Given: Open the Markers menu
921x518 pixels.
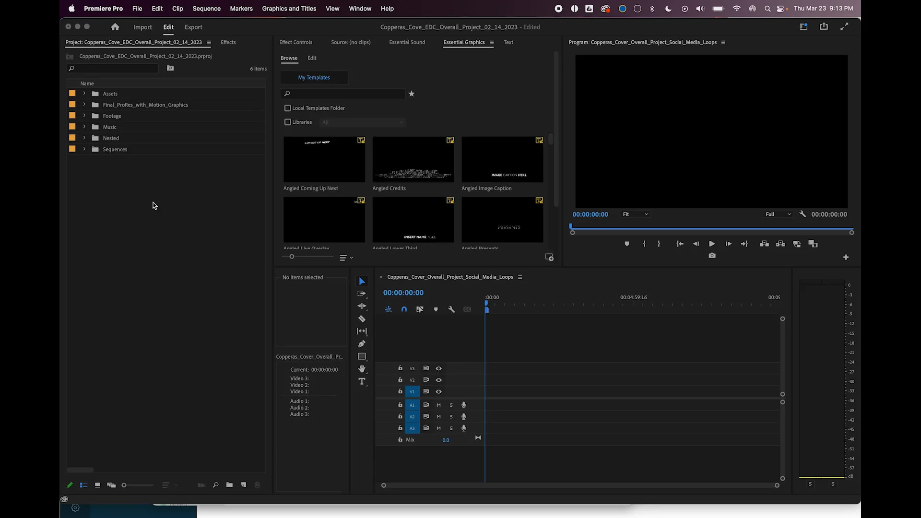Looking at the screenshot, I should coord(241,8).
